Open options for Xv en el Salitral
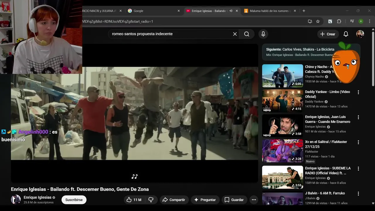The height and width of the screenshot is (211, 375). (358, 142)
